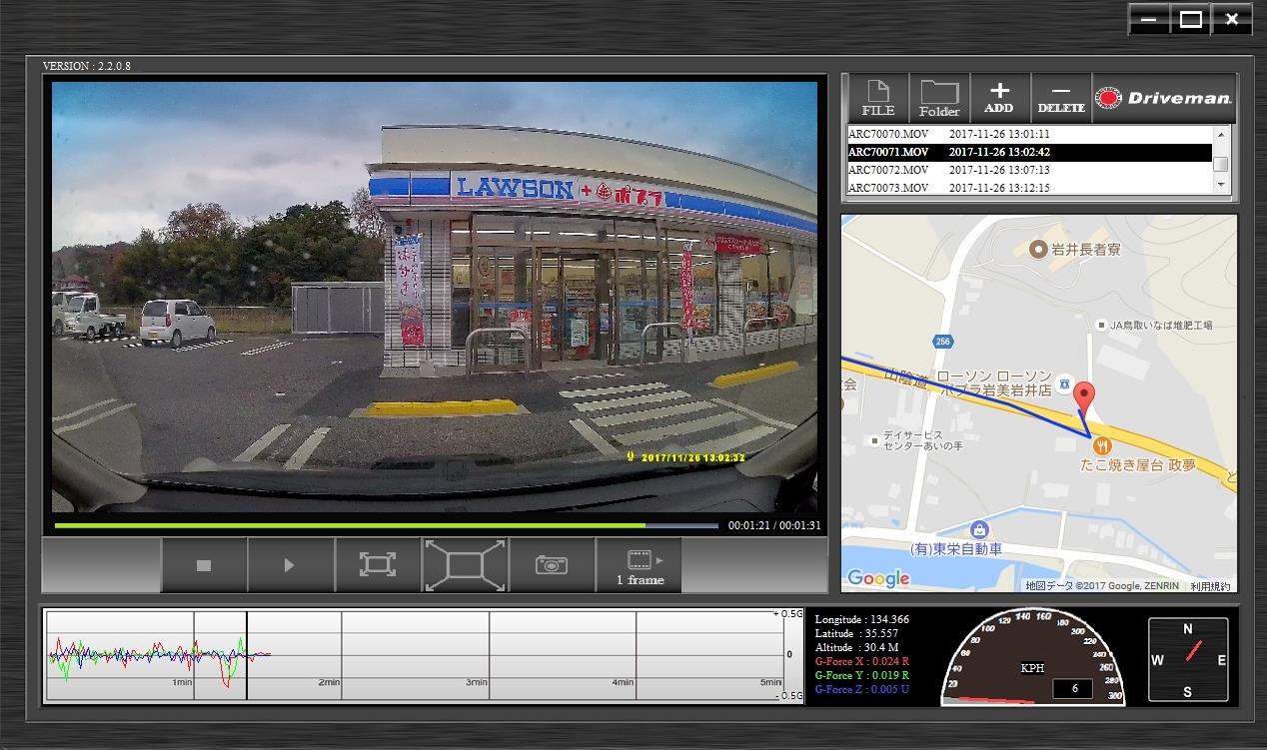The width and height of the screenshot is (1267, 750).
Task: Select the ARC70071.MOV recording
Action: (1029, 152)
